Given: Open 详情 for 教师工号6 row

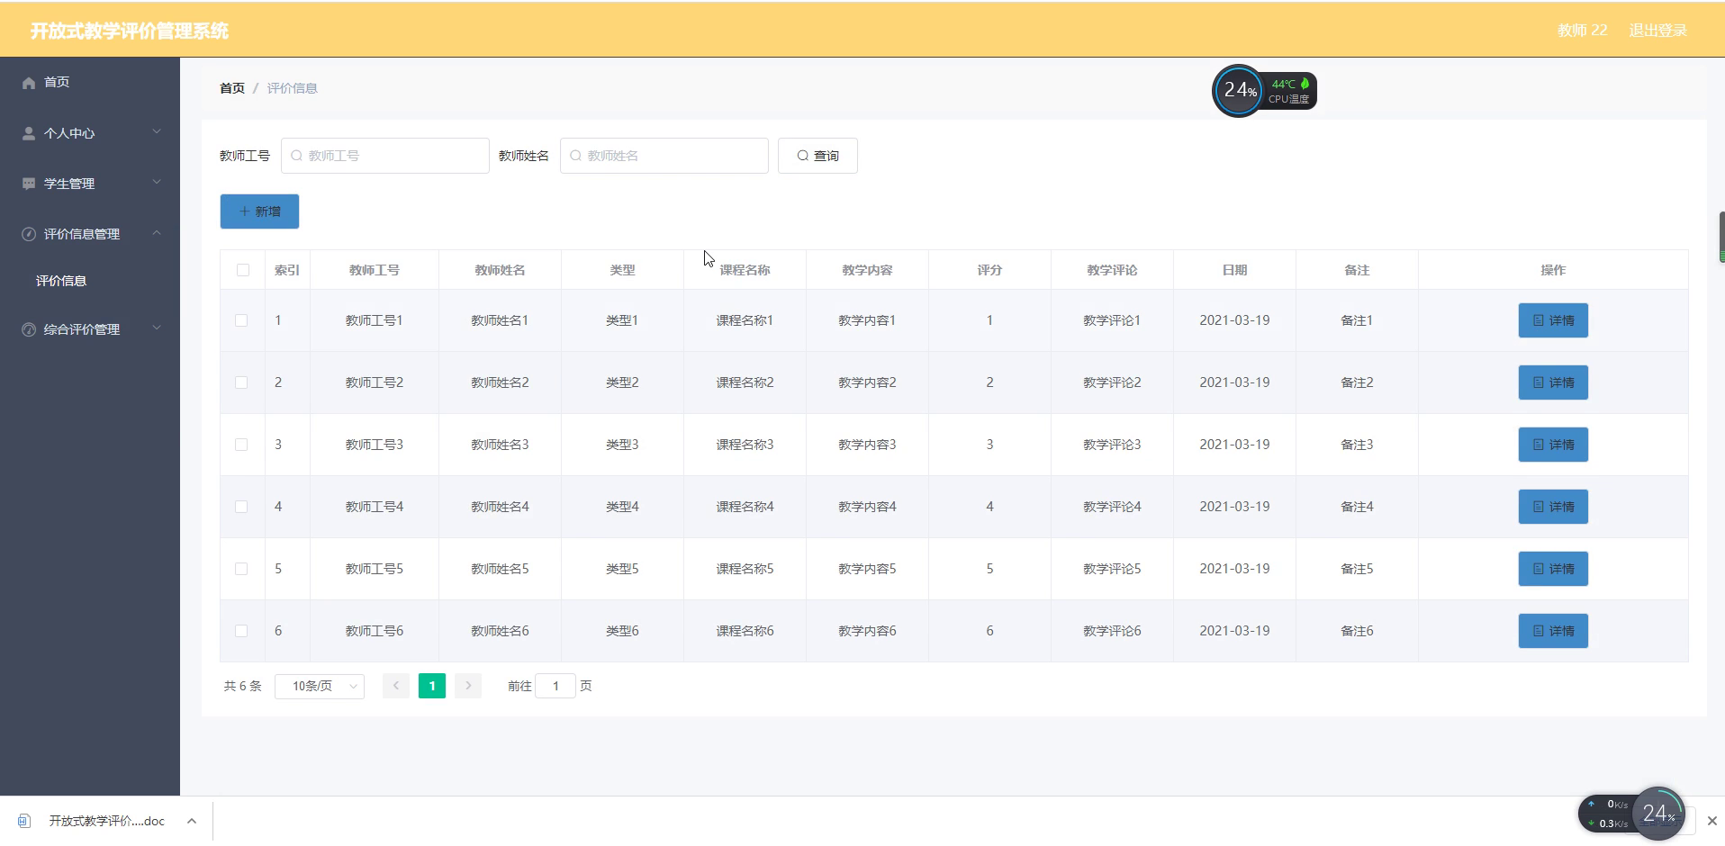Looking at the screenshot, I should click(x=1553, y=631).
